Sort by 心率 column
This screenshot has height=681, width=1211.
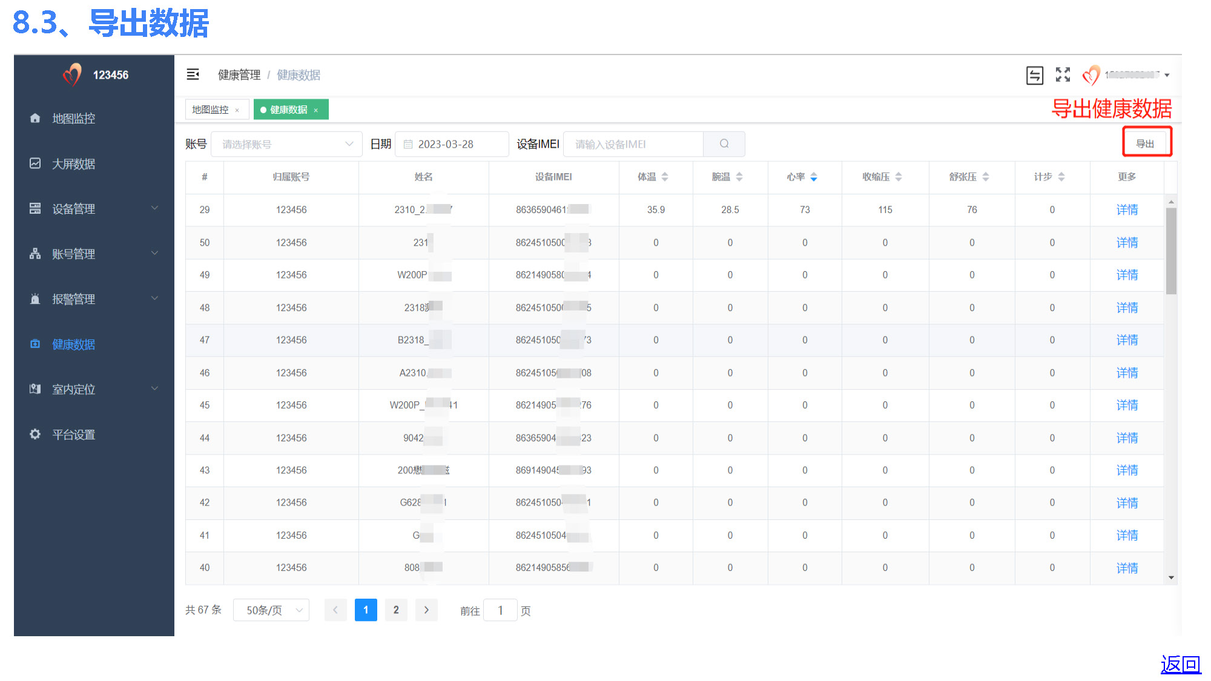point(814,177)
